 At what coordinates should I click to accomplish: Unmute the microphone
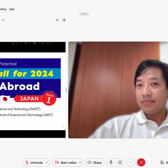click(34, 162)
